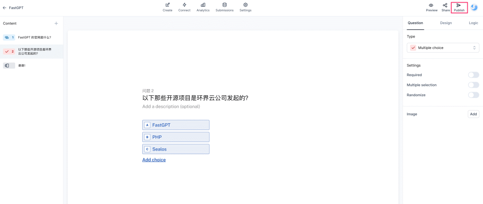Open the Create pencil icon
Viewport: 483px width, 204px height.
pos(168,5)
